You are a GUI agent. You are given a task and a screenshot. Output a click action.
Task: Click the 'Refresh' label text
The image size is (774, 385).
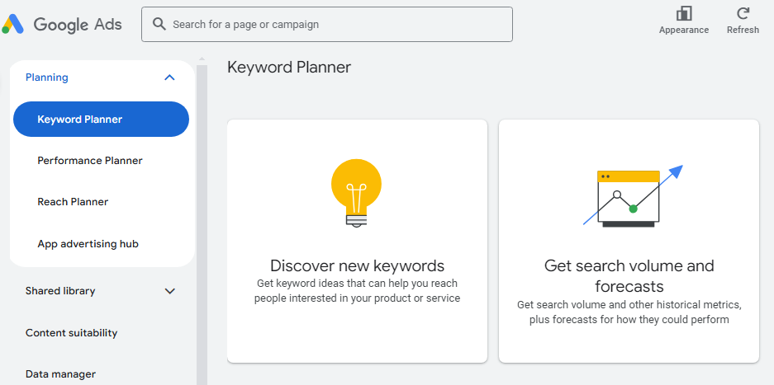pyautogui.click(x=743, y=30)
